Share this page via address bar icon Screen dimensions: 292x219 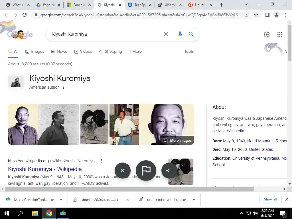click(x=247, y=15)
